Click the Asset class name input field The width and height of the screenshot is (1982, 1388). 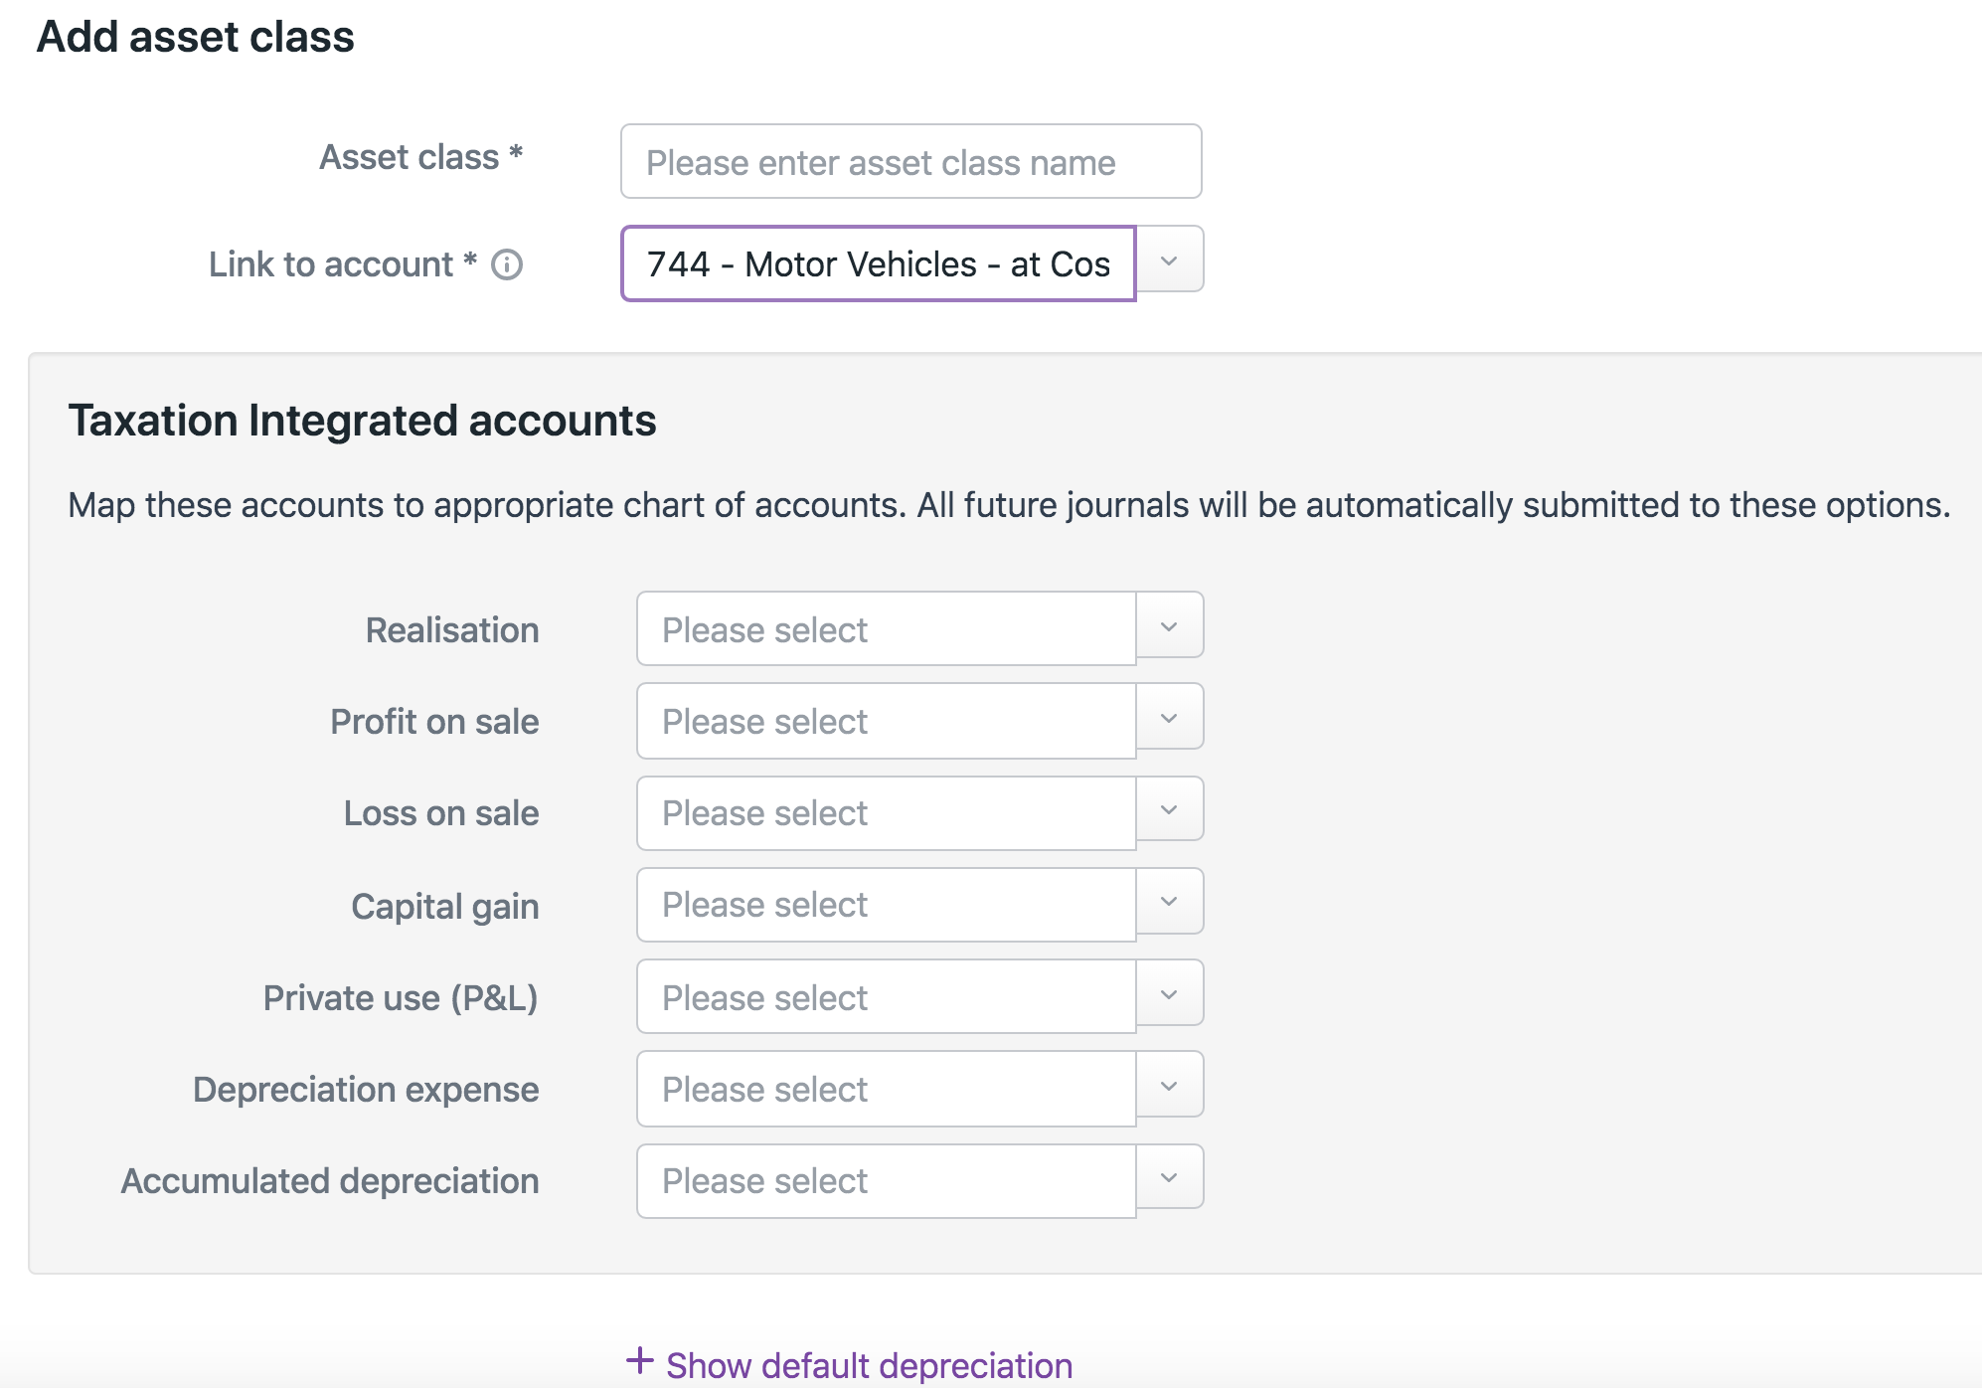pyautogui.click(x=910, y=162)
